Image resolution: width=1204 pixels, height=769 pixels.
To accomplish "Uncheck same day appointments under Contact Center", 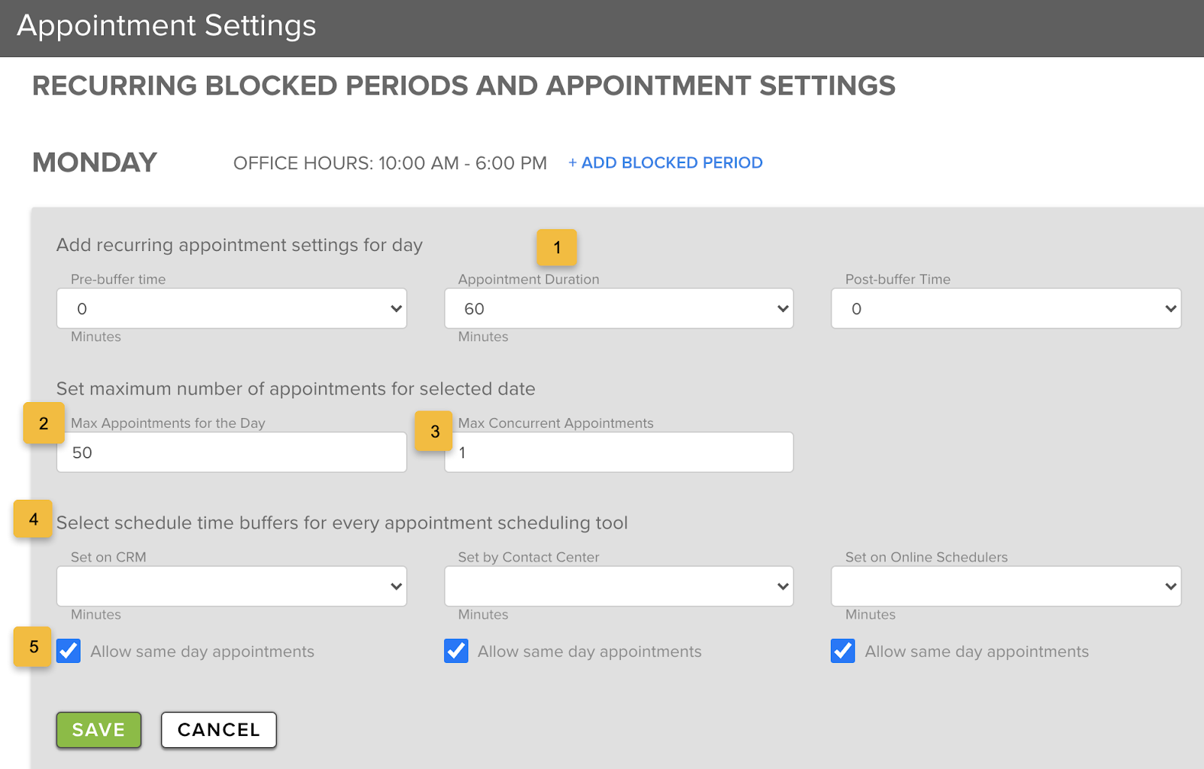I will point(456,651).
